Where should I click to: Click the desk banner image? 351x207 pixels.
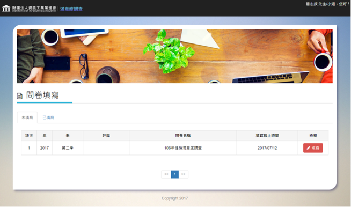(175, 56)
